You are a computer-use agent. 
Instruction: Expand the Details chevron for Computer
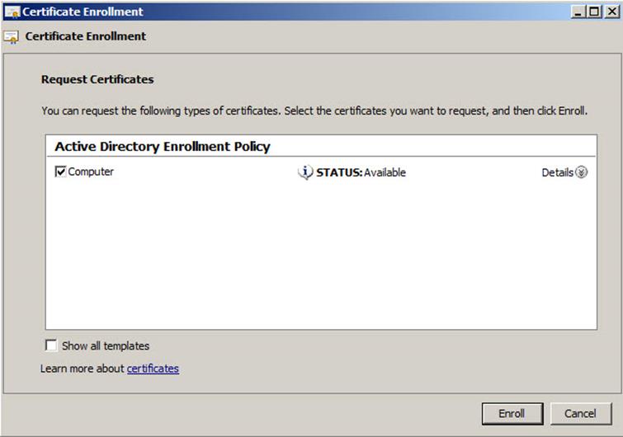point(582,172)
